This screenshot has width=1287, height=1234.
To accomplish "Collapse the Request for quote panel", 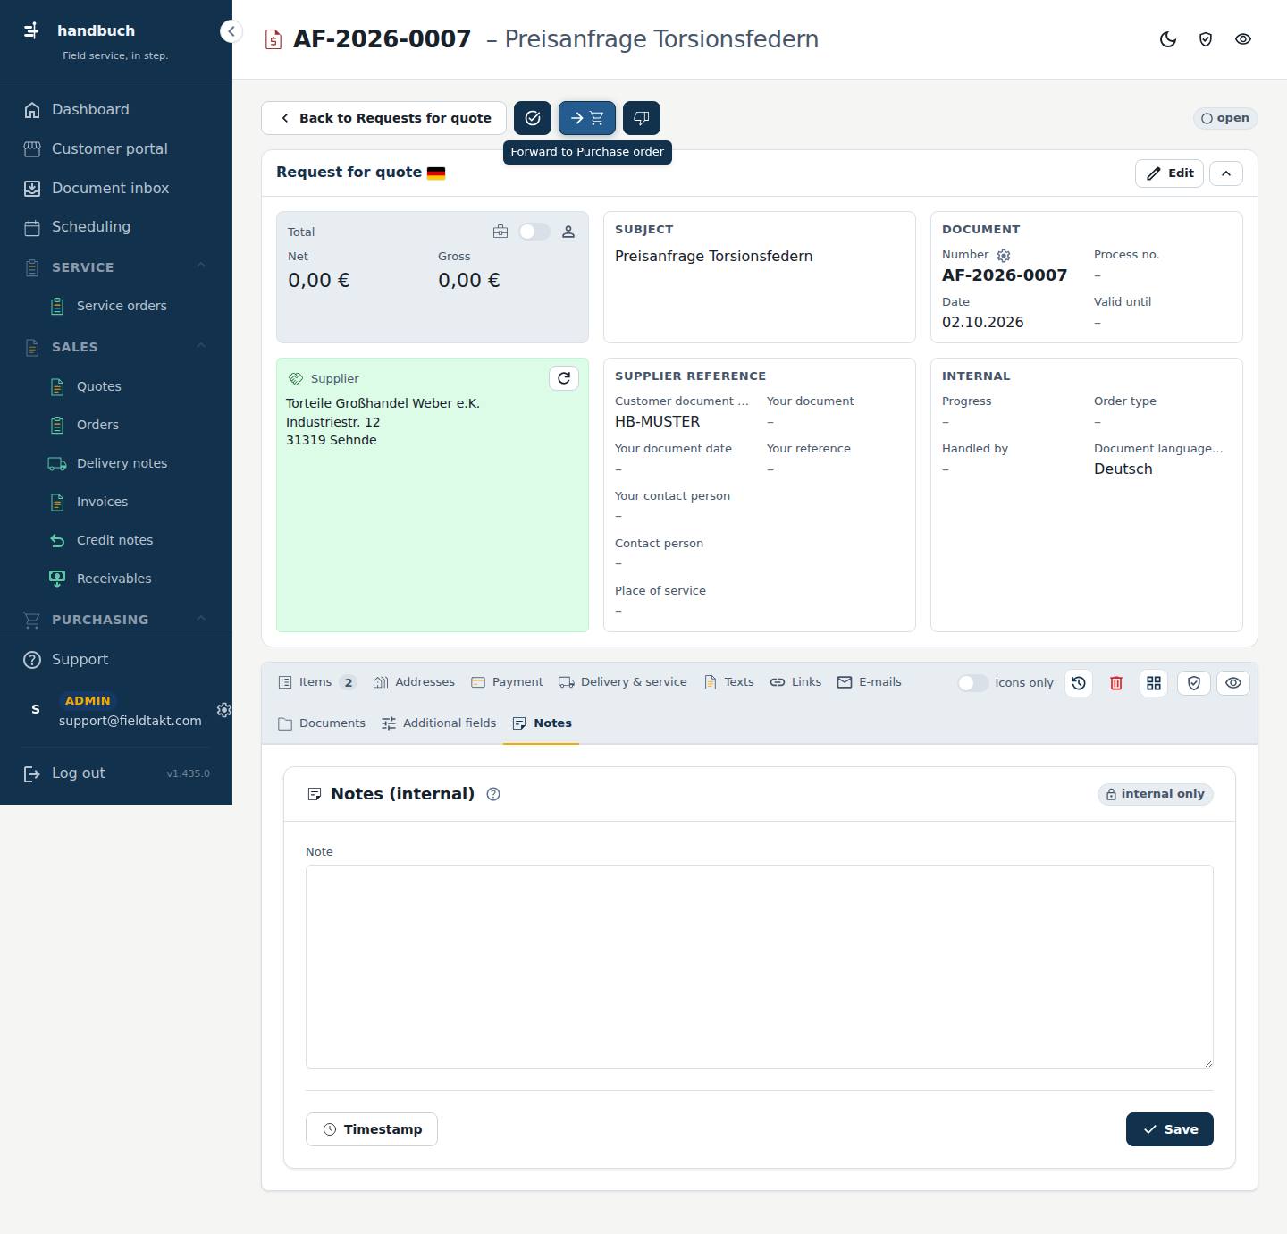I will [1226, 173].
